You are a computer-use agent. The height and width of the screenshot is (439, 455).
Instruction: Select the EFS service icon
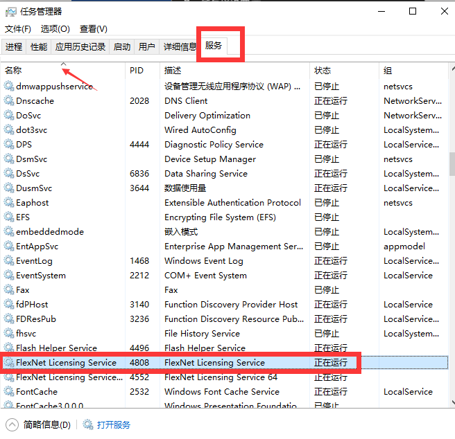[9, 217]
